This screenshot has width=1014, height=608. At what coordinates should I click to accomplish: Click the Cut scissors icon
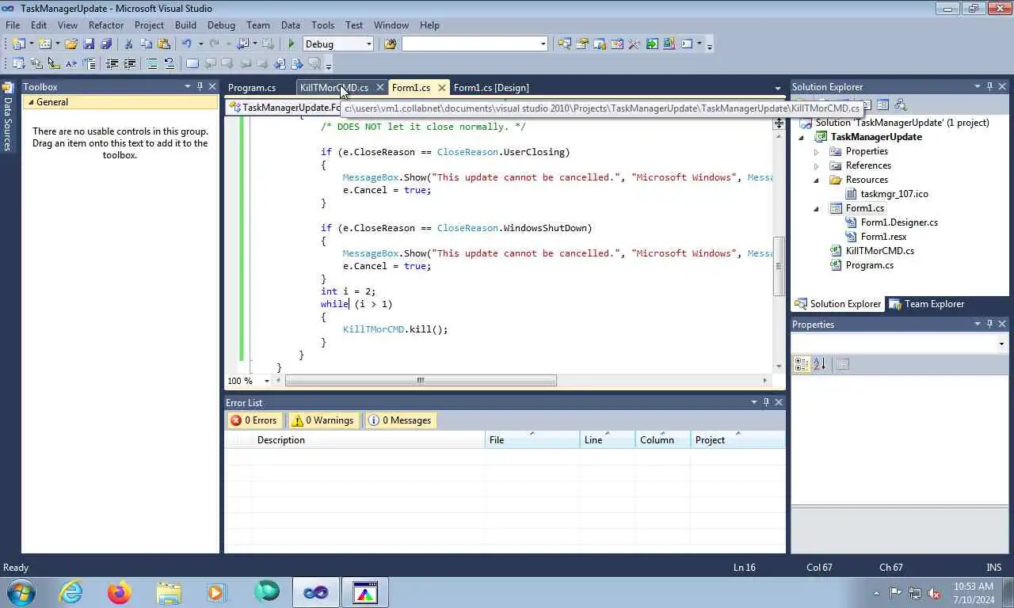[128, 44]
